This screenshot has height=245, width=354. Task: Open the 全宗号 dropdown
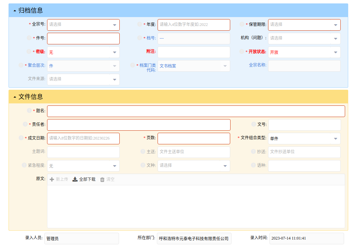click(83, 25)
